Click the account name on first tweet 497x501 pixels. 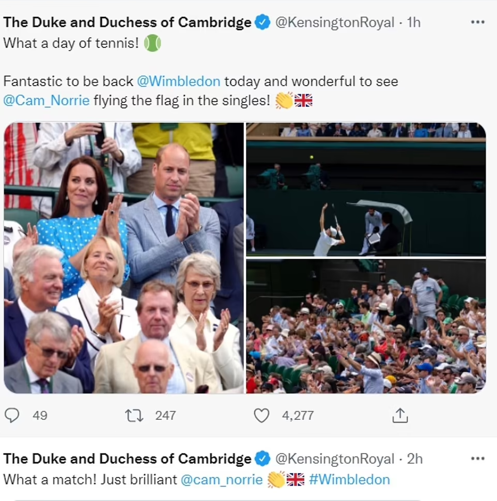click(x=127, y=23)
